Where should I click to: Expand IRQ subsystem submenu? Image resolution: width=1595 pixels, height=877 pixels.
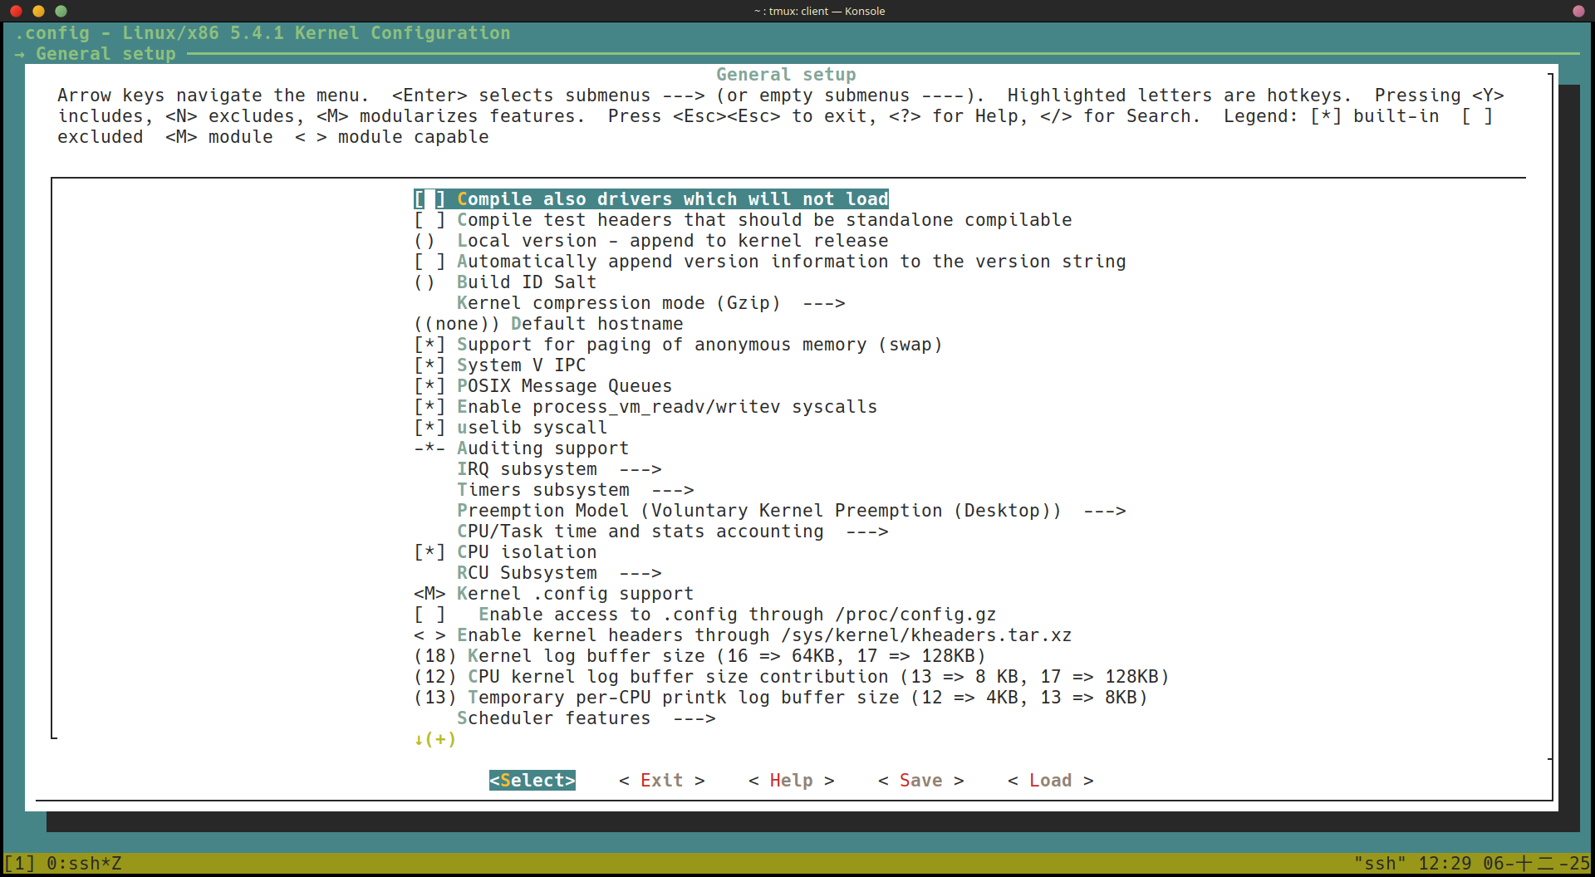(558, 469)
